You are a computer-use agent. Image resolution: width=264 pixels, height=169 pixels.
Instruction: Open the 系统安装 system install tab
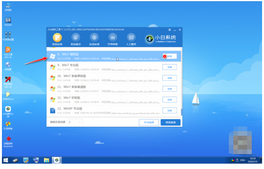(57, 39)
